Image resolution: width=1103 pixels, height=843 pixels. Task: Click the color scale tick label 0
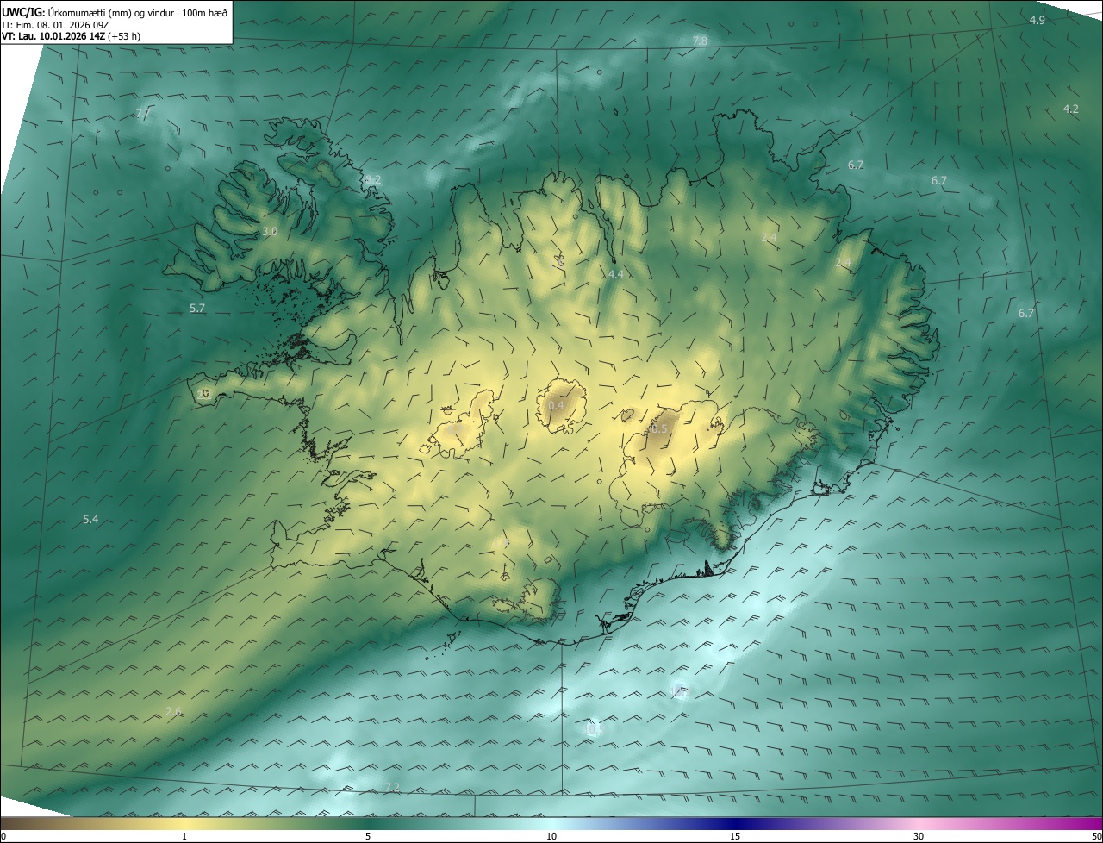[x=3, y=836]
